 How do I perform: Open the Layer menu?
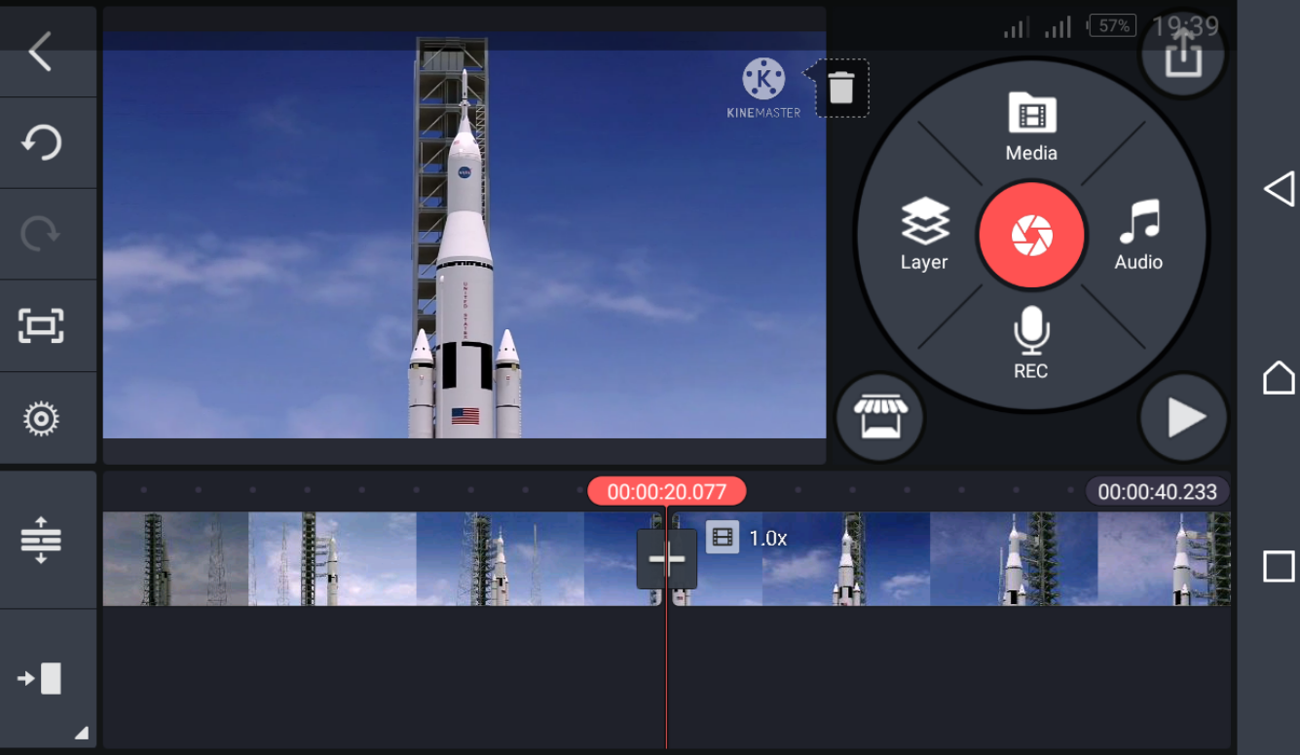click(x=923, y=231)
